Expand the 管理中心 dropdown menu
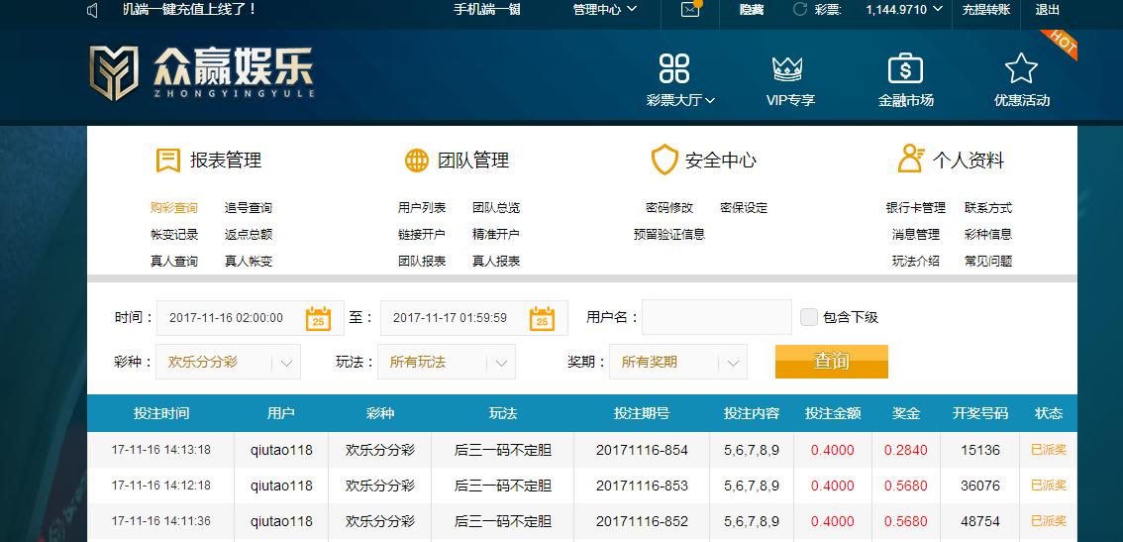Viewport: 1123px width, 542px height. click(x=604, y=9)
